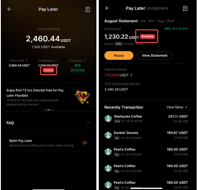197x190 pixels.
Task: Tap the orange Repay button
Action: [x=119, y=55]
